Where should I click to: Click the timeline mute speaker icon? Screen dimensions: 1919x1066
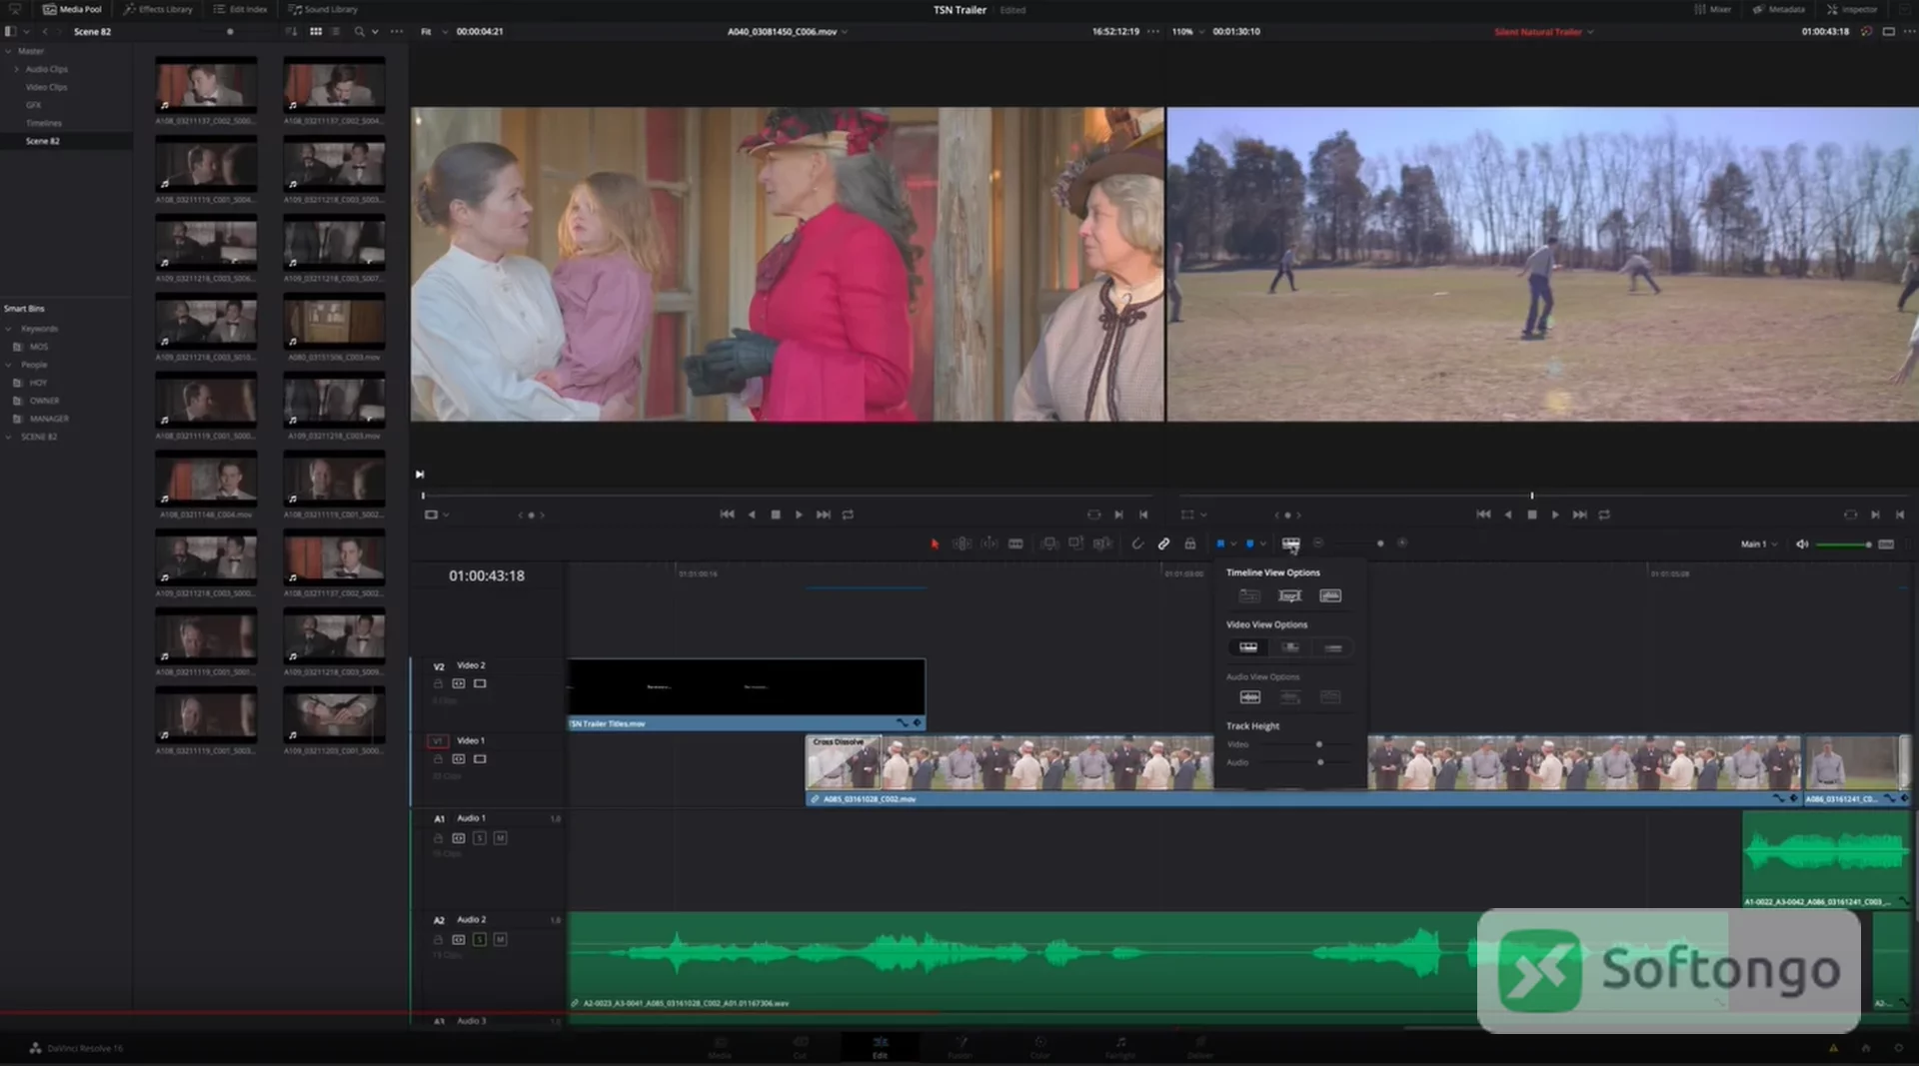[1802, 543]
